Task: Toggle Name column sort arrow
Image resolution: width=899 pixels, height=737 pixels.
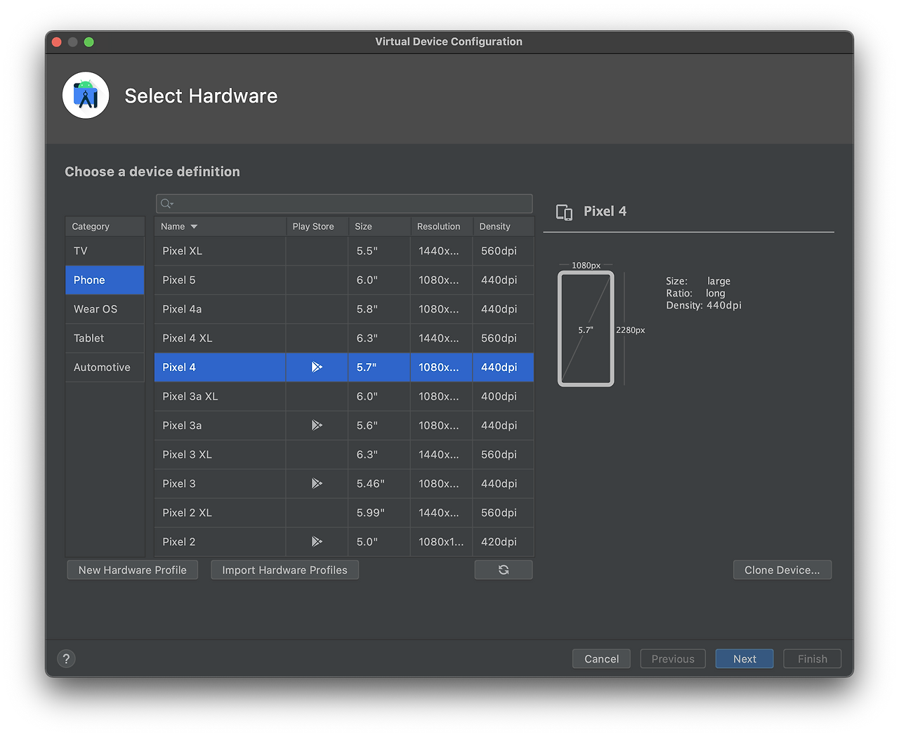Action: [x=194, y=226]
